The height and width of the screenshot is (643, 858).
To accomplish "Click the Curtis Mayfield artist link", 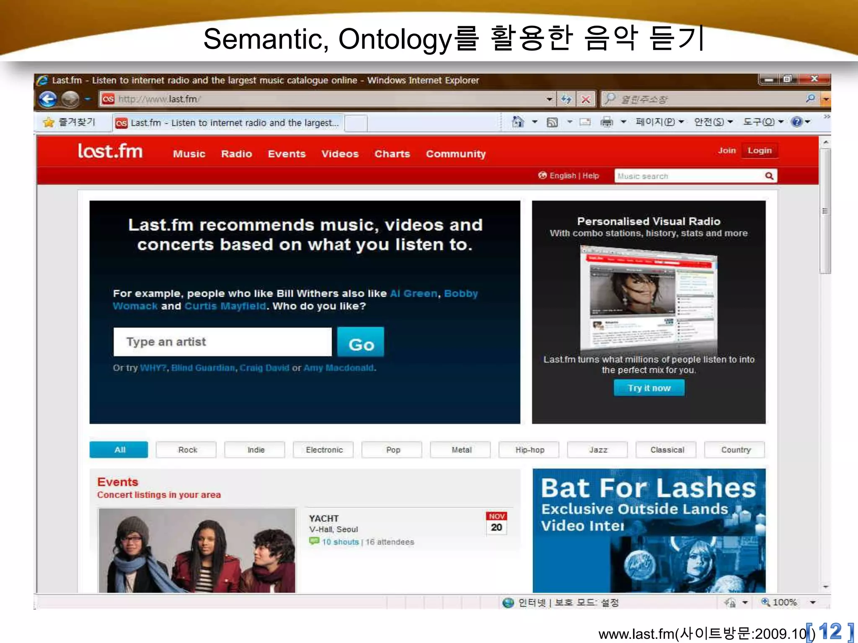I will pos(225,306).
